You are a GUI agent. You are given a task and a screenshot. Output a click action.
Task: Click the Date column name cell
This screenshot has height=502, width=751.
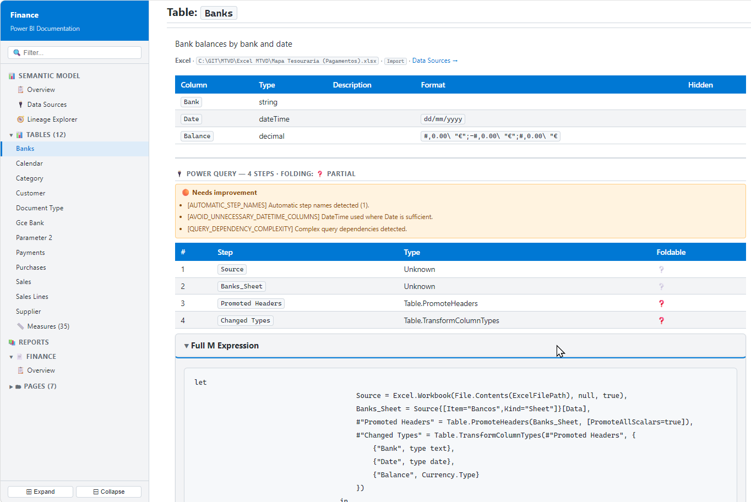[x=191, y=119]
